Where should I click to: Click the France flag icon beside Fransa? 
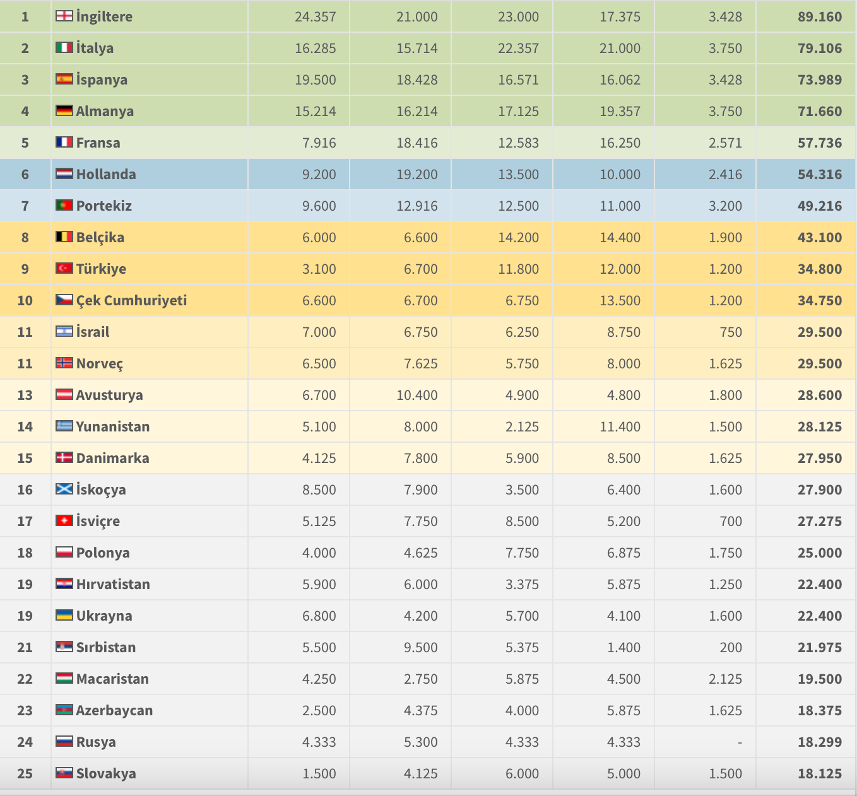pos(64,141)
